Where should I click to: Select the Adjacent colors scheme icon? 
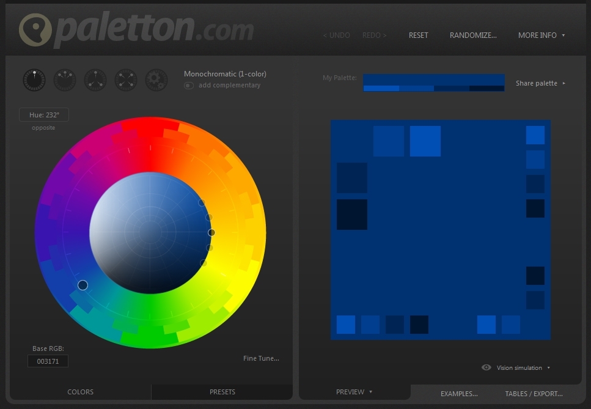(x=65, y=79)
